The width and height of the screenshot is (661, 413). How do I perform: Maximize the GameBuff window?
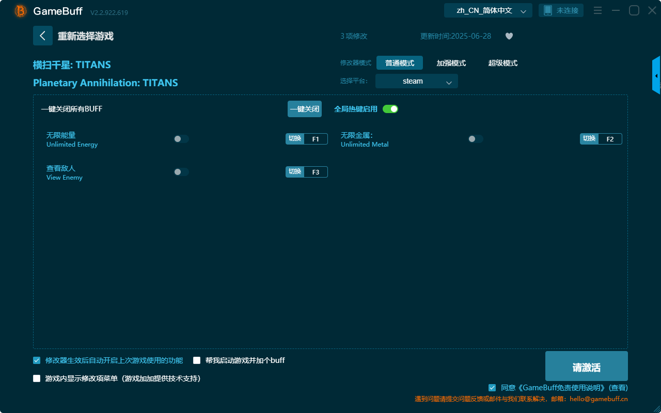click(634, 10)
